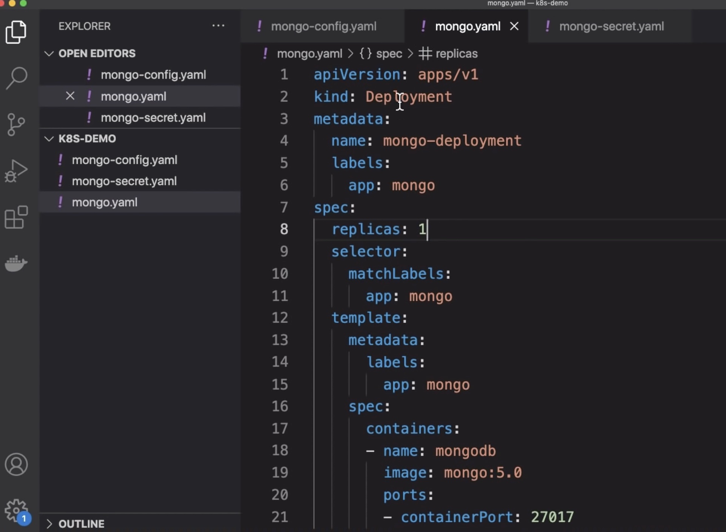This screenshot has height=532, width=726.
Task: Click the EXPLORER panel title
Action: 85,26
